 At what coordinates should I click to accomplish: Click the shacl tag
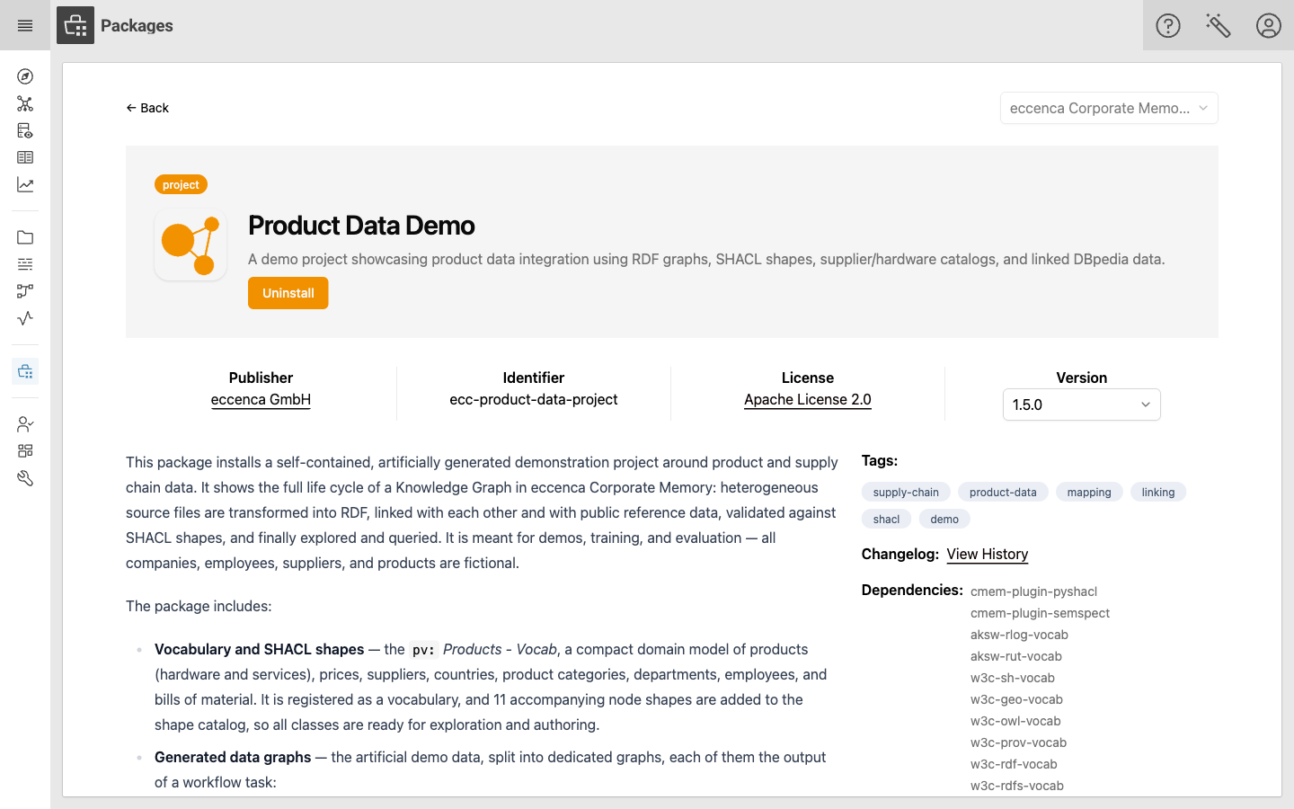pyautogui.click(x=886, y=519)
